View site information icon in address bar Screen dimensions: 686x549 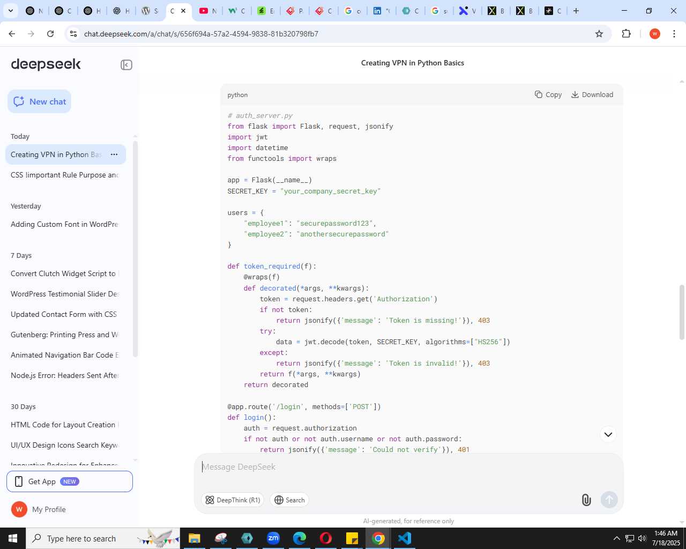(x=73, y=34)
